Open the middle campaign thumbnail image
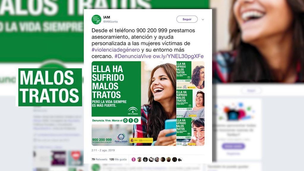 (x=190, y=103)
